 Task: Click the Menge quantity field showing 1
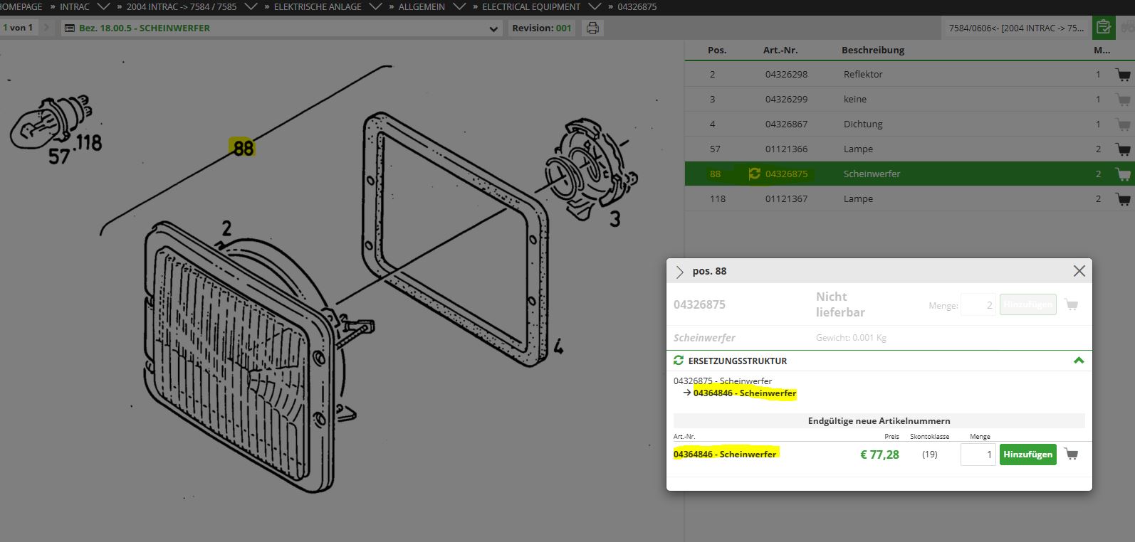(978, 455)
